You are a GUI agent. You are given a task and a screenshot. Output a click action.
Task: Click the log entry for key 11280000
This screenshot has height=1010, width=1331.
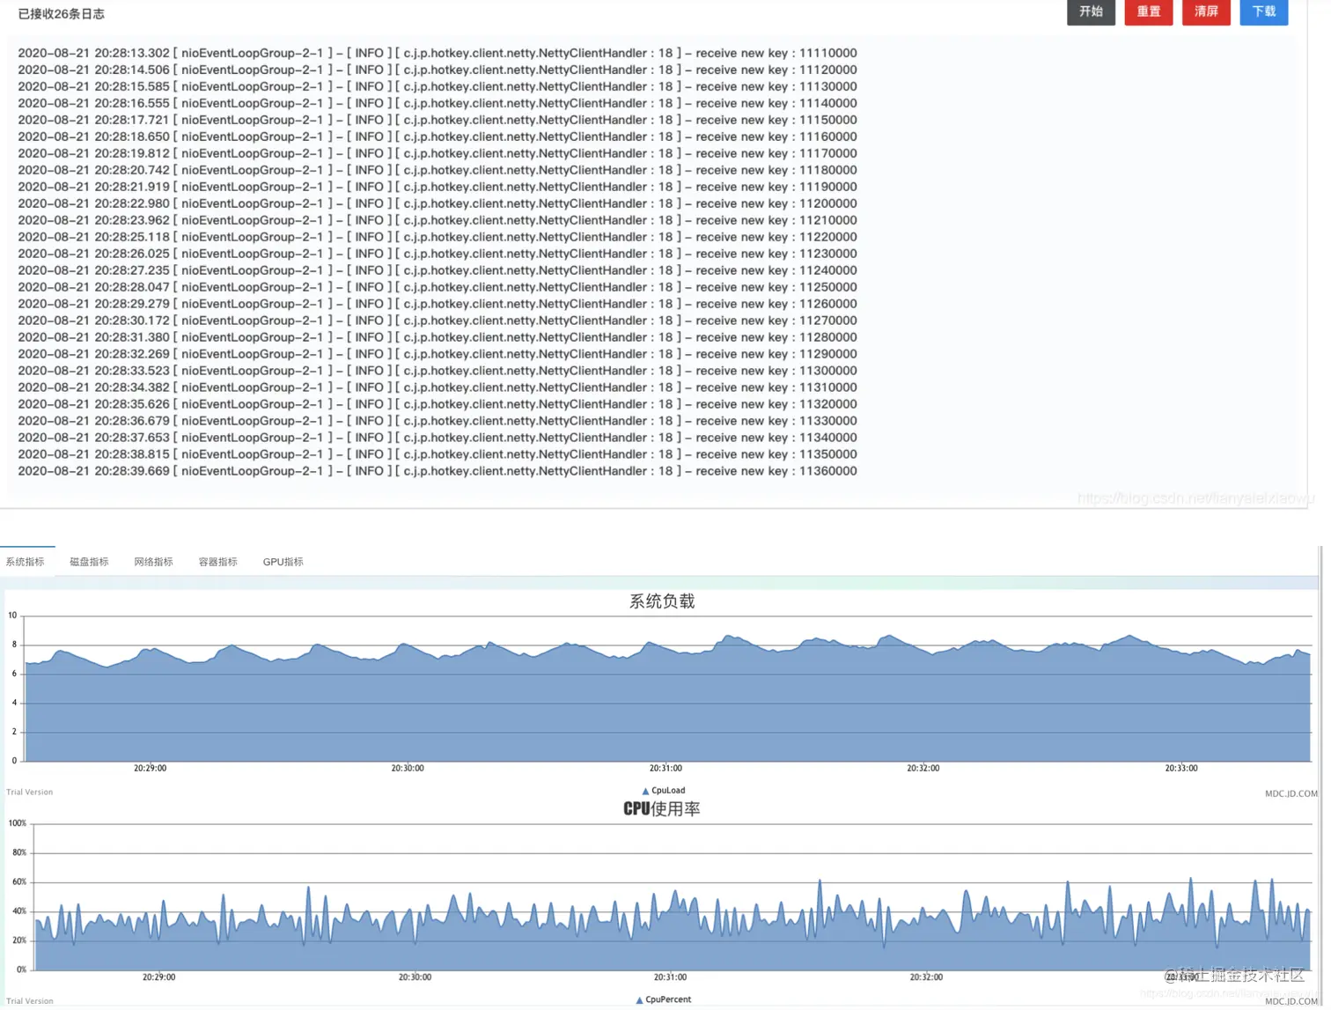pyautogui.click(x=438, y=337)
